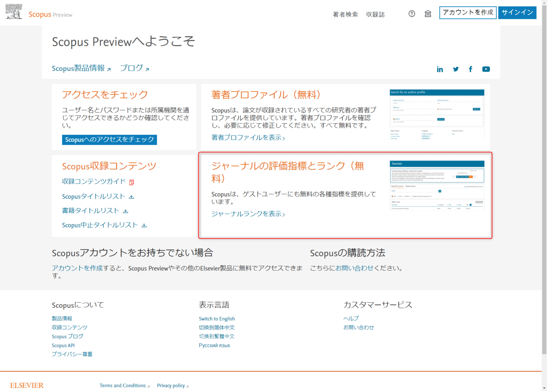Image resolution: width=547 pixels, height=391 pixels.
Task: Click Scopusへのアクセスをチェック button
Action: 109,140
